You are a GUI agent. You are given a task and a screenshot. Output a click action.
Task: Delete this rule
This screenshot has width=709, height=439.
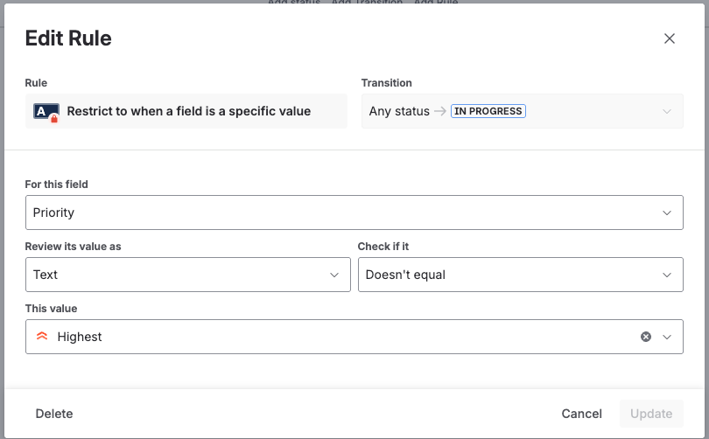(54, 414)
